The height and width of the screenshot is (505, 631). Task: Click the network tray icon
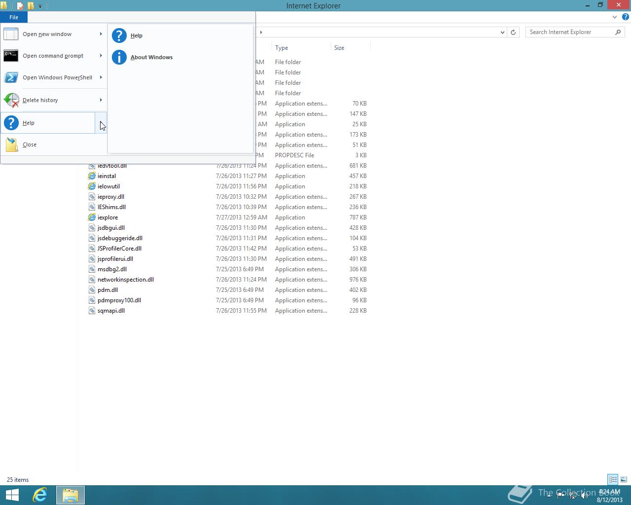[573, 496]
